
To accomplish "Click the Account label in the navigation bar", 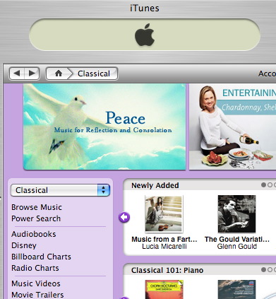I will point(267,74).
